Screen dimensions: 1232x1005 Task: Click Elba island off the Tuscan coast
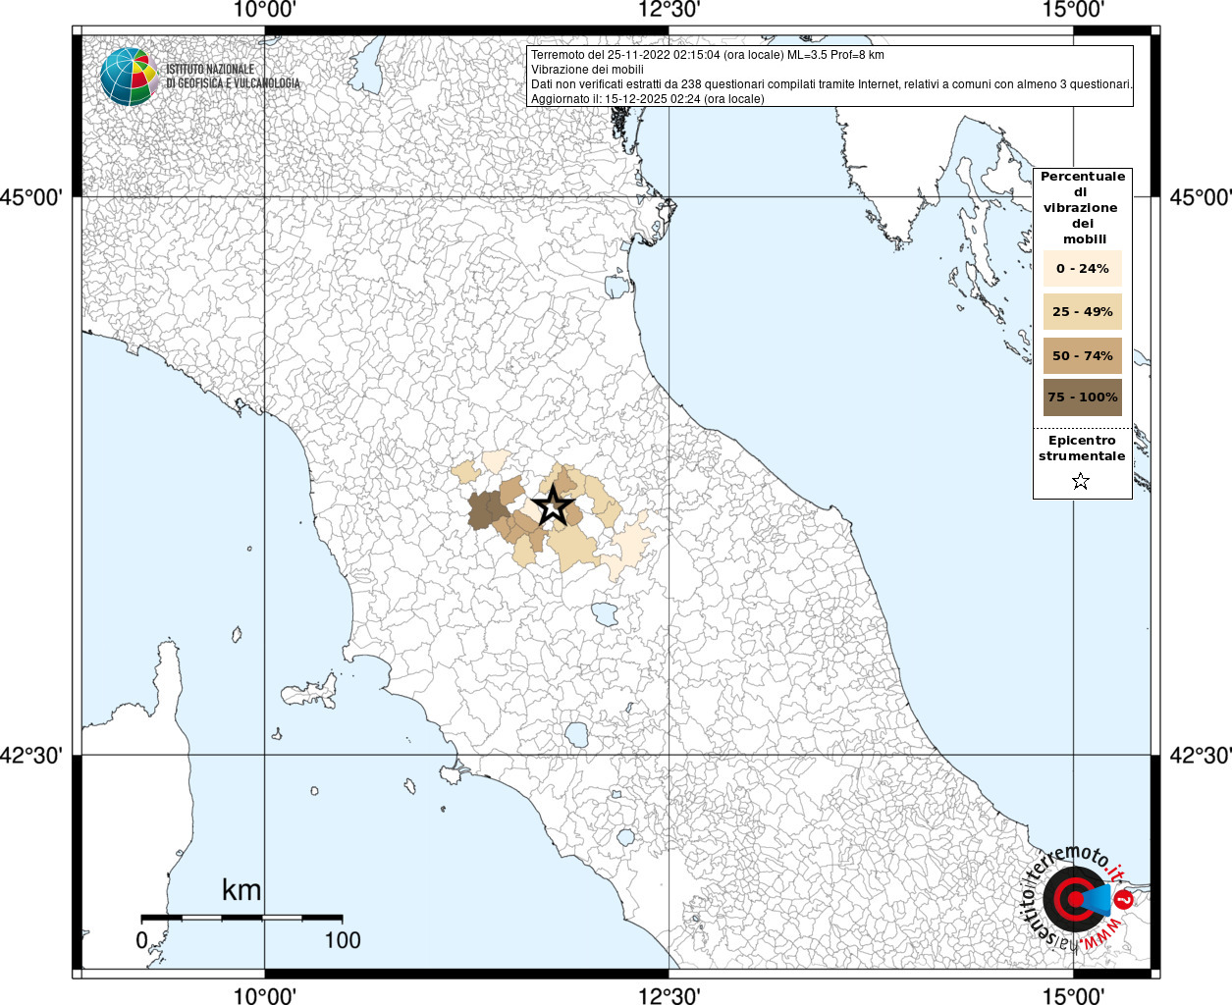pyautogui.click(x=312, y=692)
